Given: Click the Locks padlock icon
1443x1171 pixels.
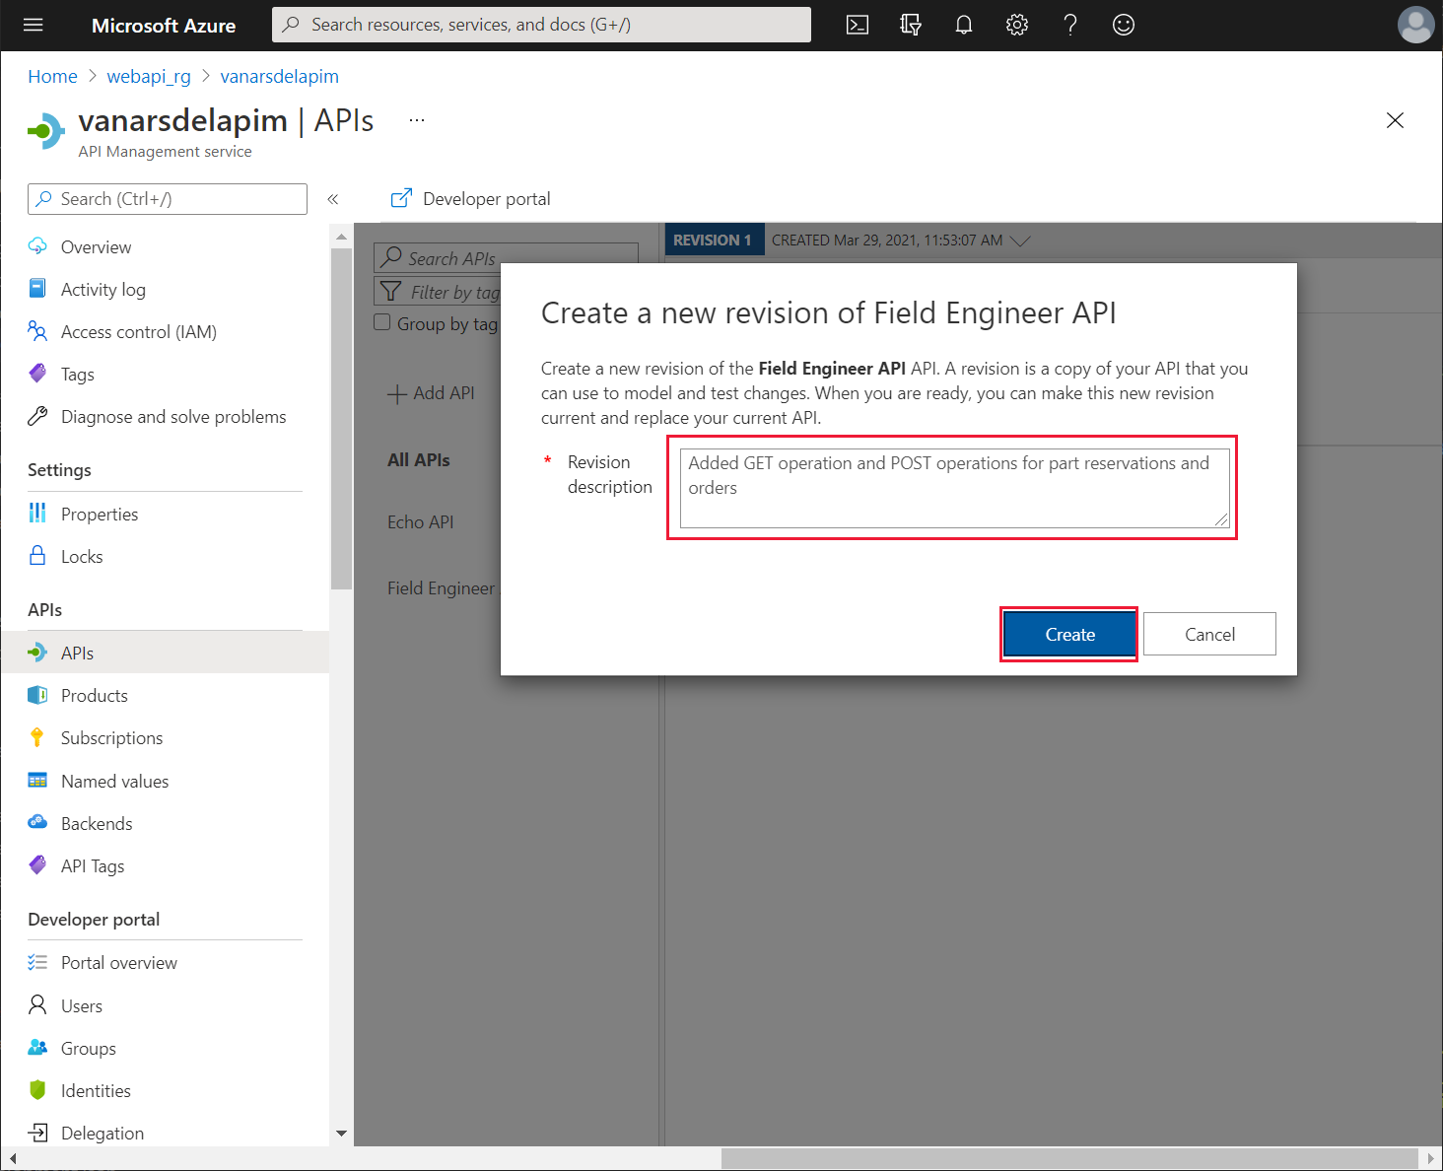Looking at the screenshot, I should coord(37,556).
